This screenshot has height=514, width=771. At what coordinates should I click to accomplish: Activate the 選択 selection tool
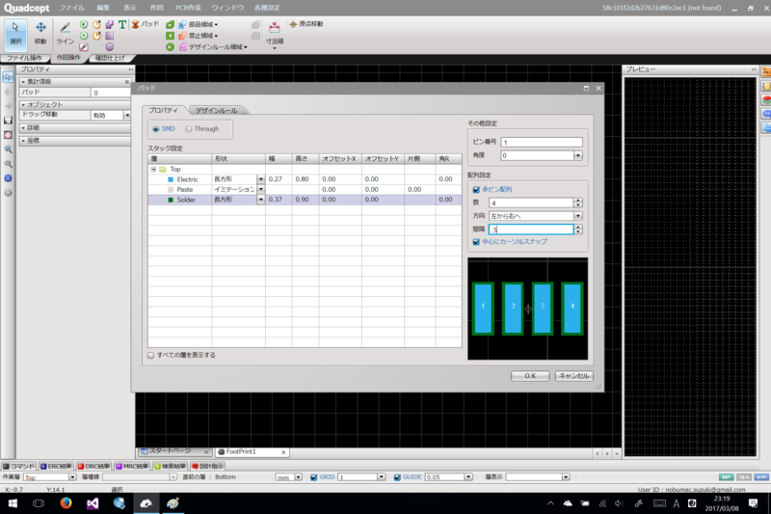(15, 34)
